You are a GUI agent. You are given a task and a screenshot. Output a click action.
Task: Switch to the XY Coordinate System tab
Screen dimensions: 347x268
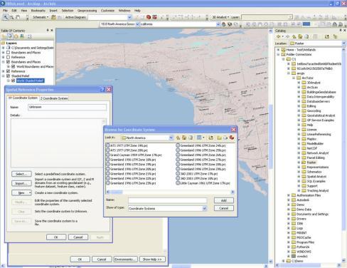point(23,98)
